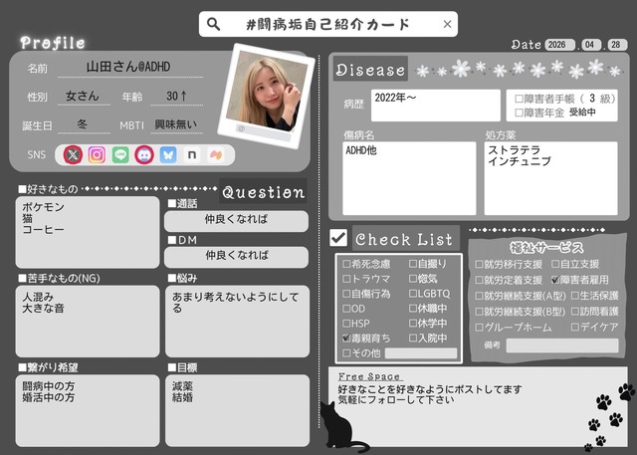The width and height of the screenshot is (637, 455).
Task: Click the 誕生日 field 冬
Action: tap(84, 124)
